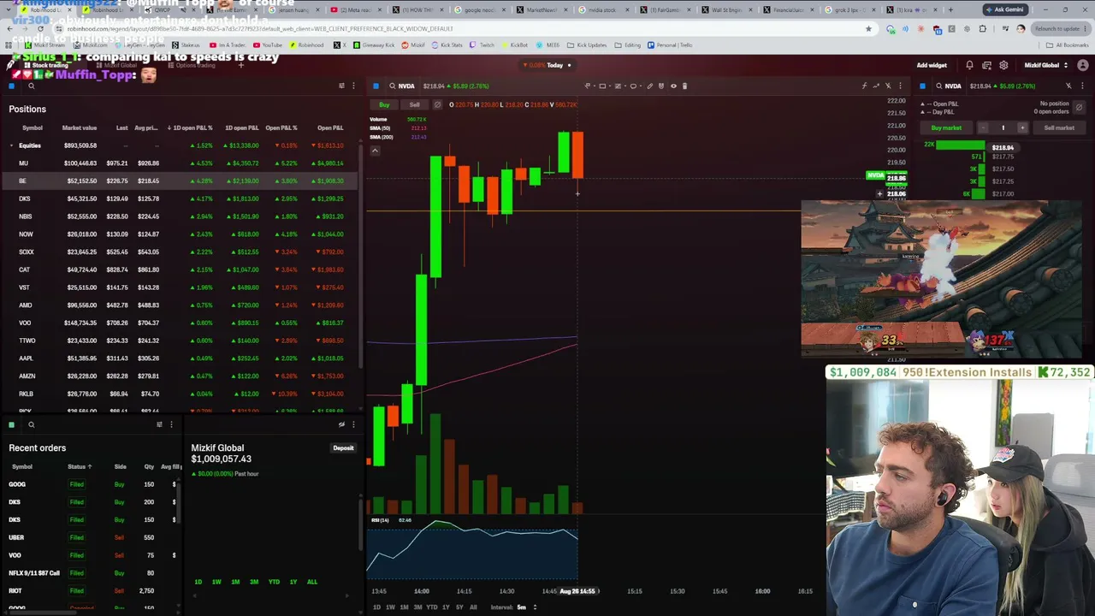
Task: Collapse the chart indicator legend
Action: [x=375, y=151]
